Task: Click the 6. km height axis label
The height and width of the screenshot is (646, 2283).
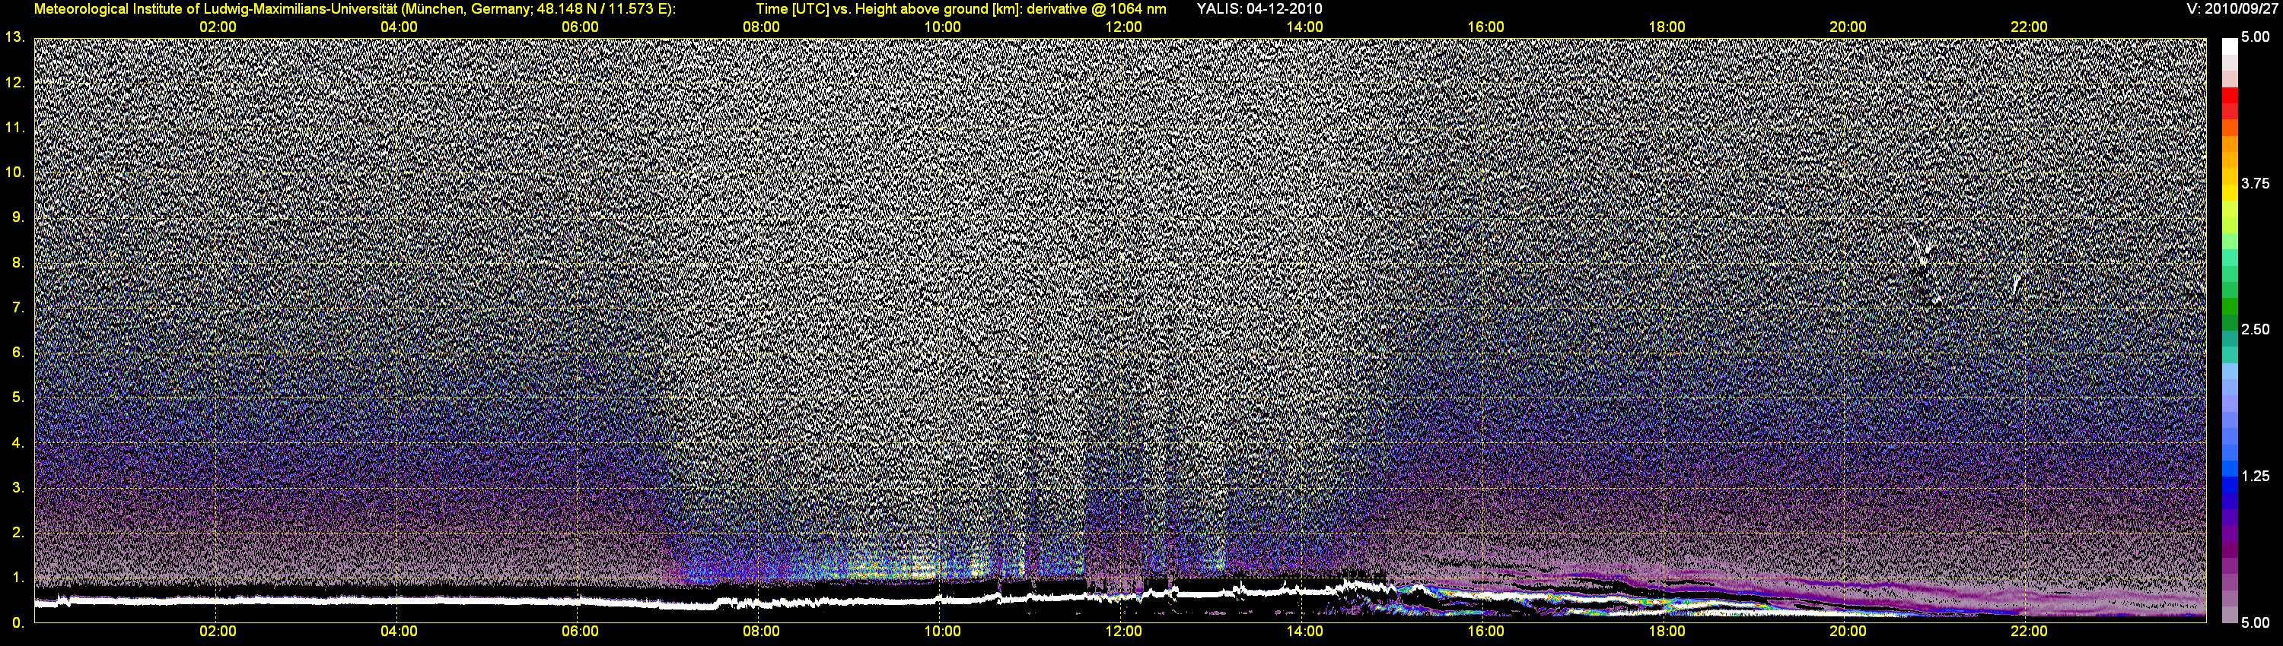Action: [x=18, y=352]
